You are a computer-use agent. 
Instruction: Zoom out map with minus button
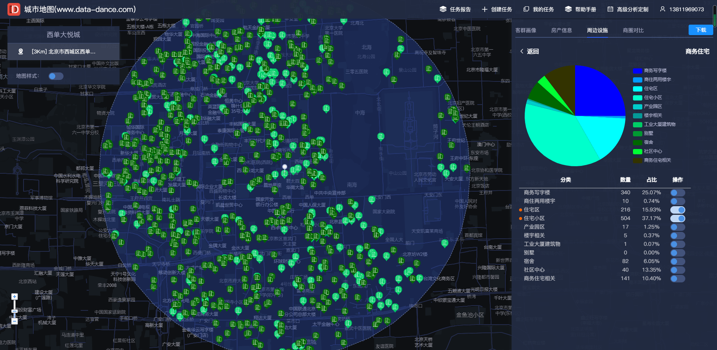pyautogui.click(x=15, y=321)
